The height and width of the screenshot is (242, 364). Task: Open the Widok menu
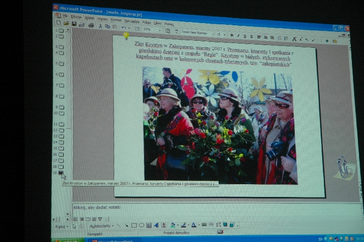pos(90,18)
